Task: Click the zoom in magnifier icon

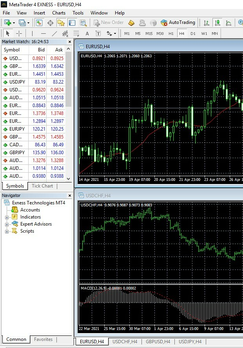Action: pos(240,22)
